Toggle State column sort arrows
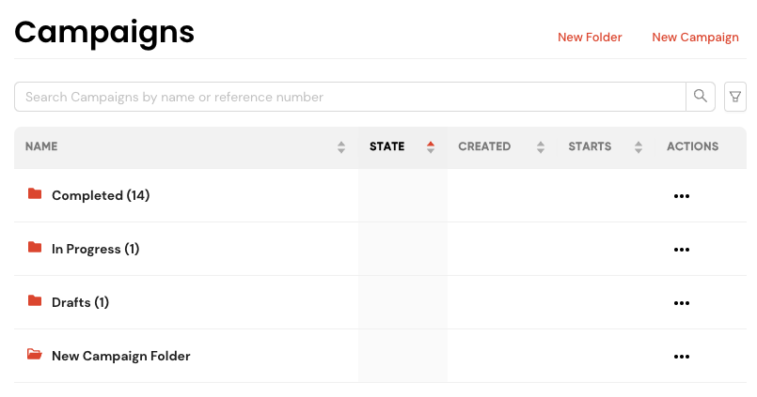 (431, 147)
